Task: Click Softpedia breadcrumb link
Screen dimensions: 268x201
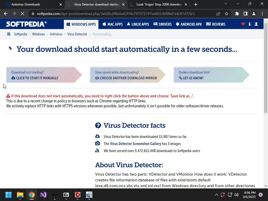Action: pos(20,34)
